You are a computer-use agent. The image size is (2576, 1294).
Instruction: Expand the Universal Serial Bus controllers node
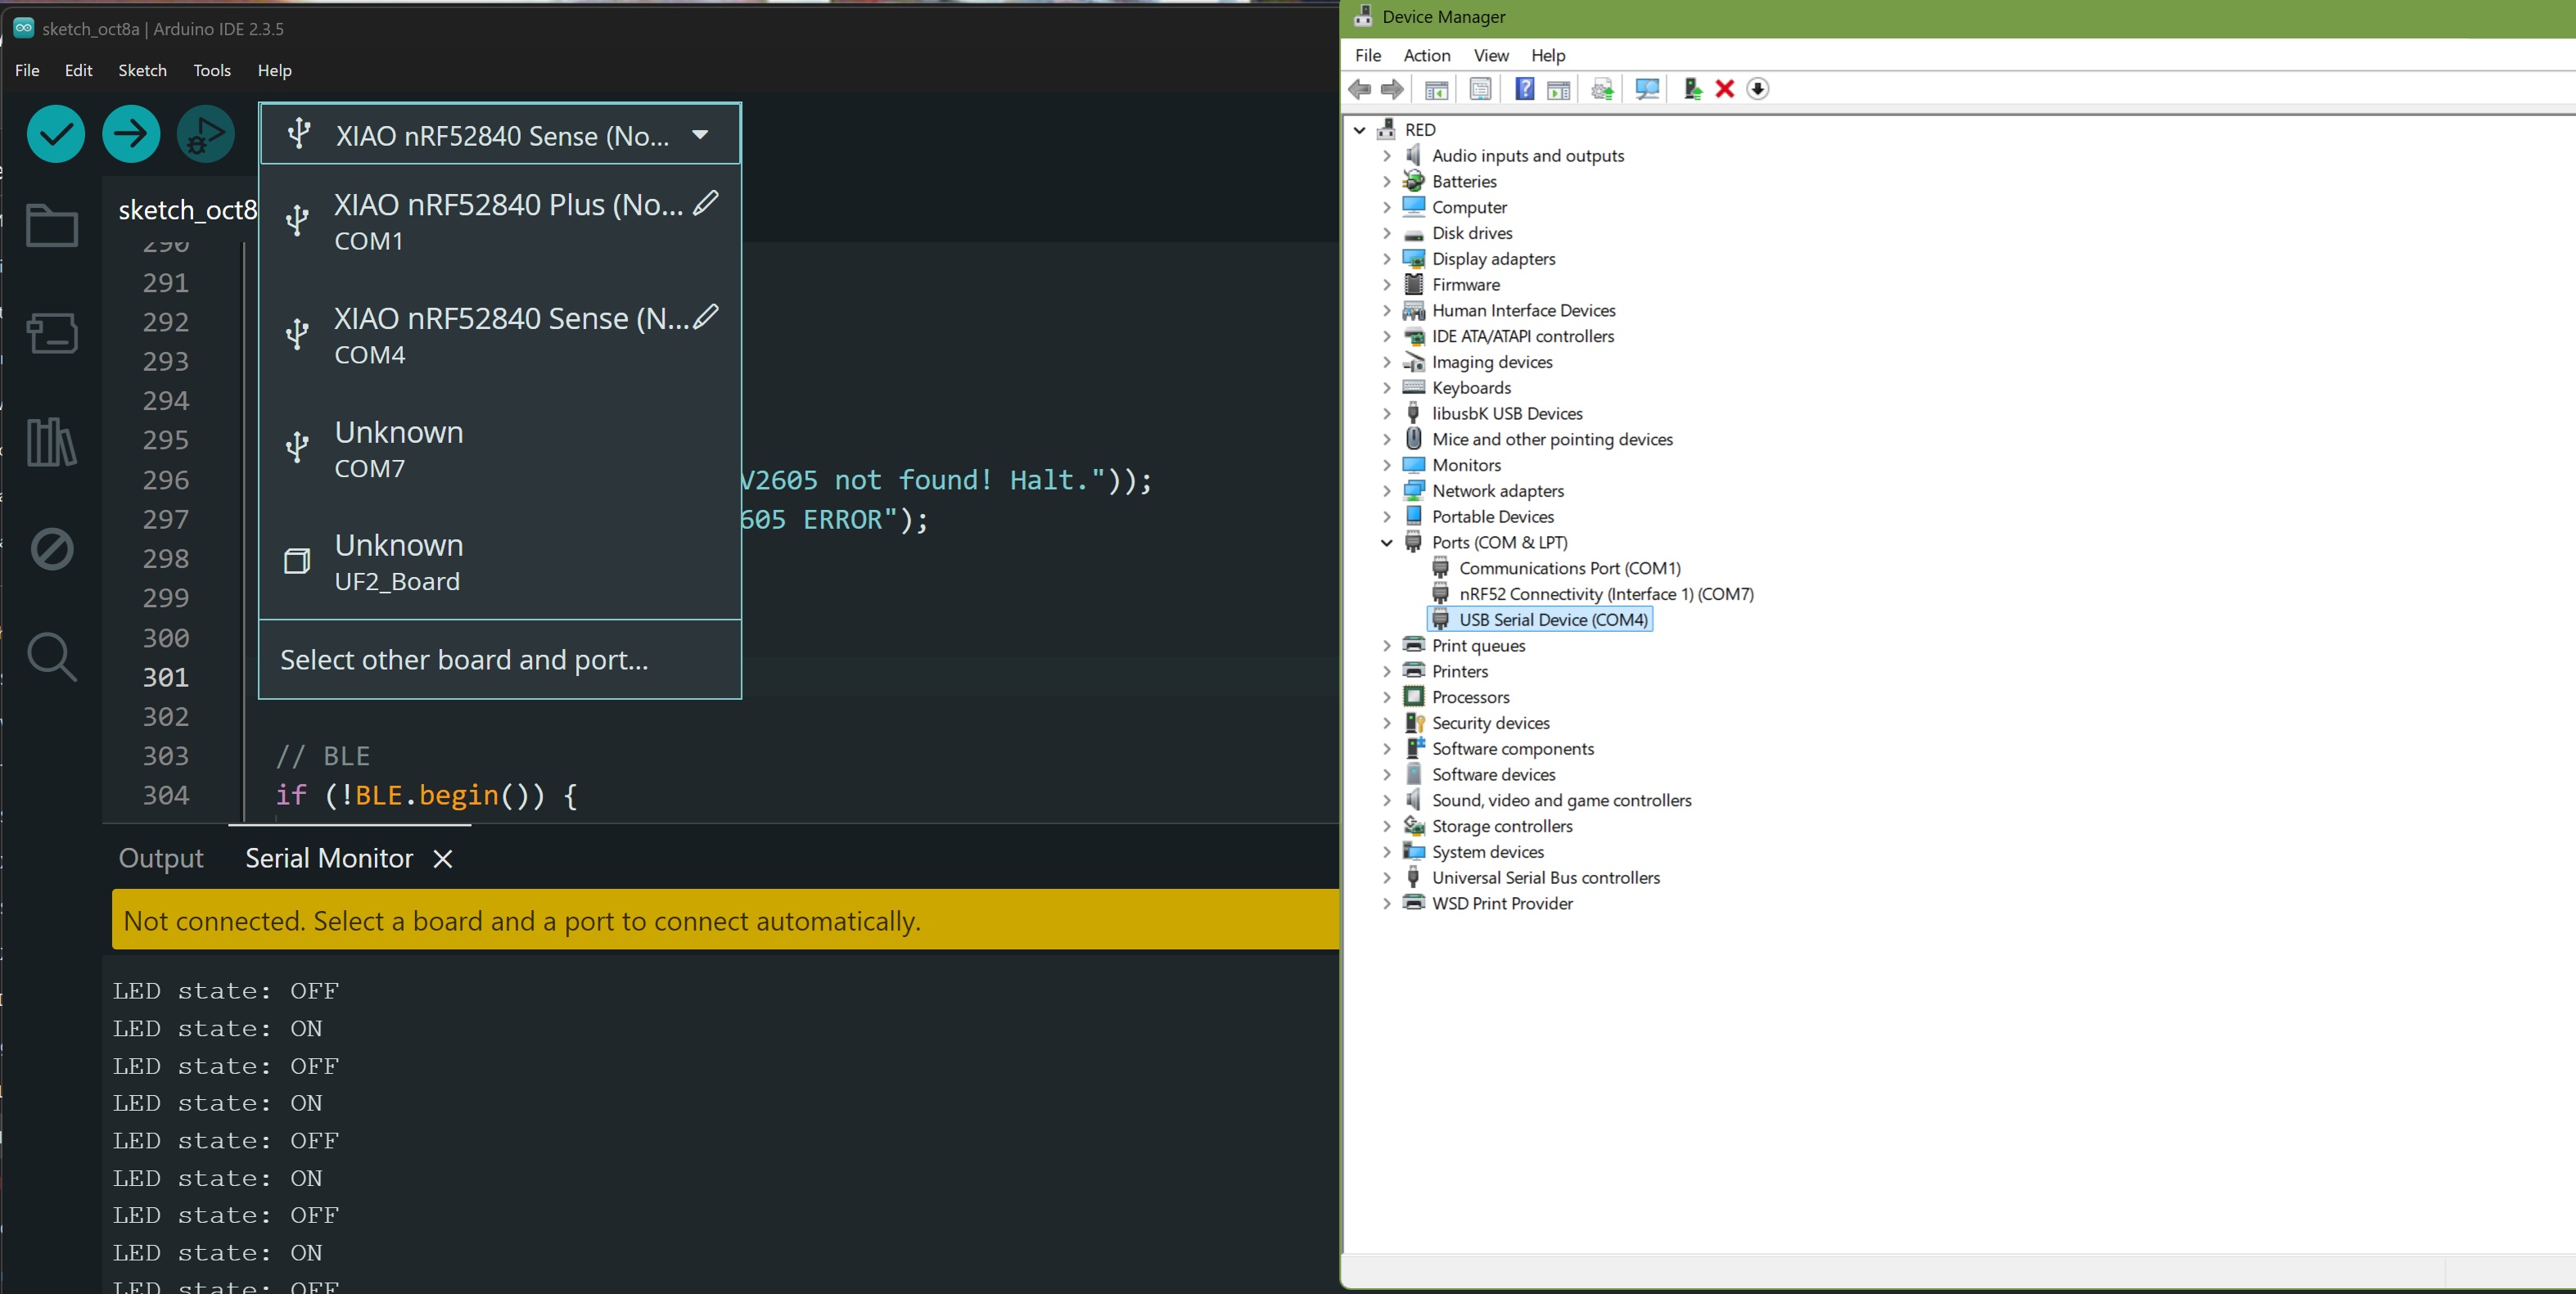(1387, 878)
